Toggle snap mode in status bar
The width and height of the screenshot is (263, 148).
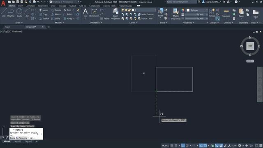[175, 146]
